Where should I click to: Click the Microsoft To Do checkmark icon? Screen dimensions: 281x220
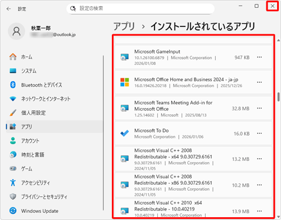(125, 133)
